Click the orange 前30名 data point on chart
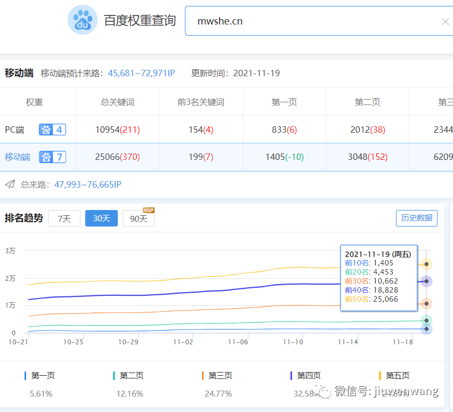Image resolution: width=453 pixels, height=412 pixels. [x=426, y=304]
